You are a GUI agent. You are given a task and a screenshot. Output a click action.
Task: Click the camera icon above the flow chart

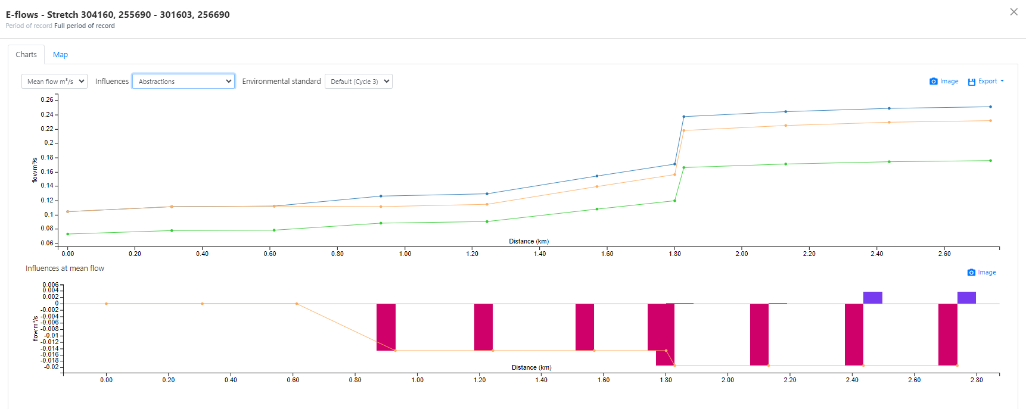pos(933,82)
